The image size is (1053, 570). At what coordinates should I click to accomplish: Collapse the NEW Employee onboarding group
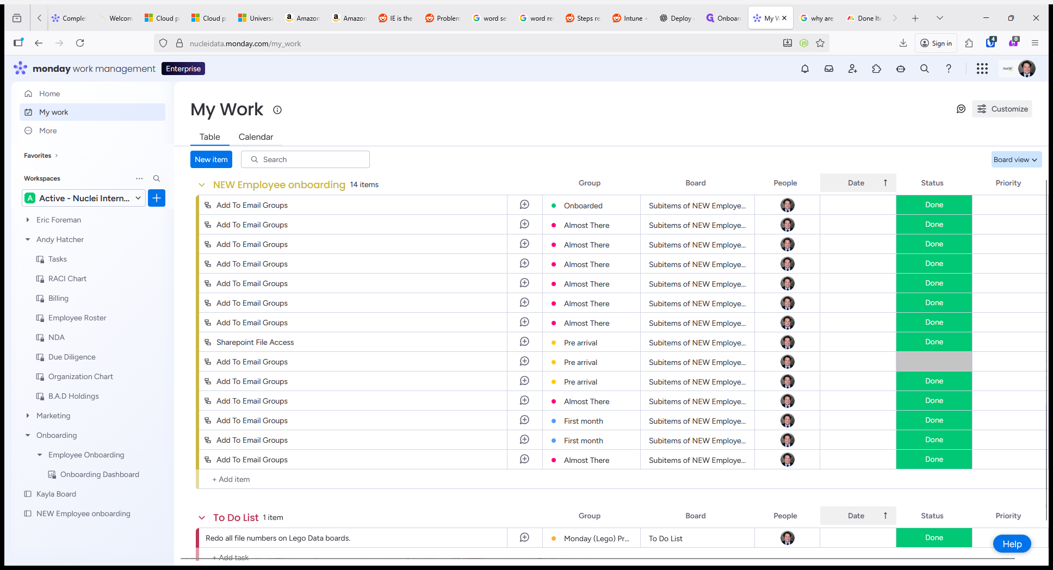coord(202,185)
